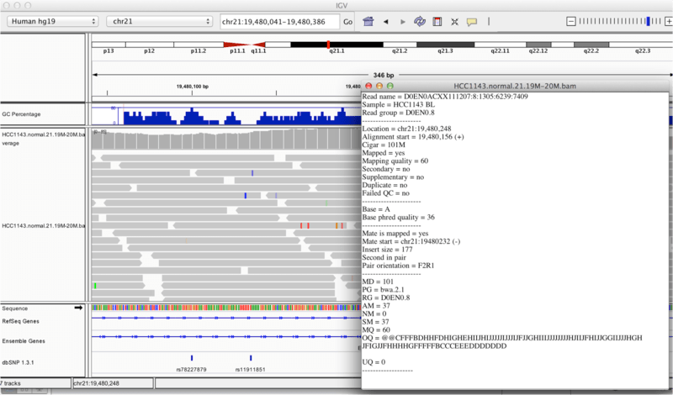Viewport: 673px width, 395px height.
Task: Click the rs78227879 SNP marker label
Action: pyautogui.click(x=192, y=369)
